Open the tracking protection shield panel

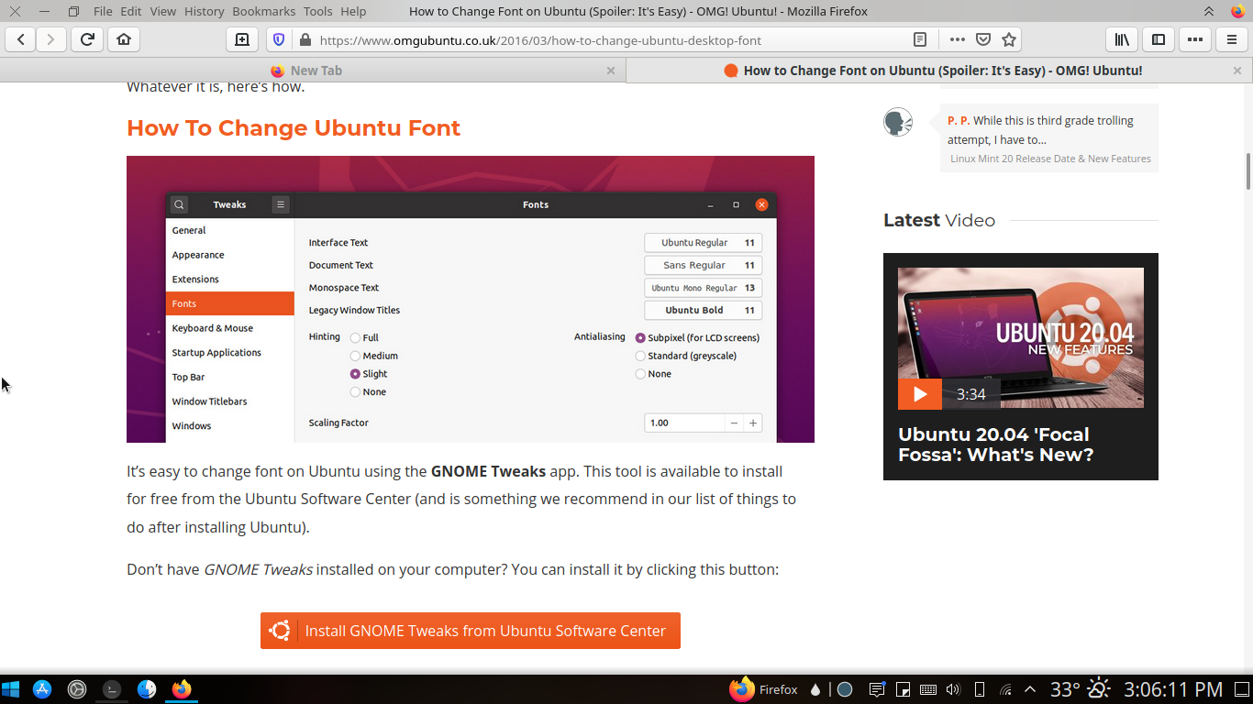coord(279,39)
